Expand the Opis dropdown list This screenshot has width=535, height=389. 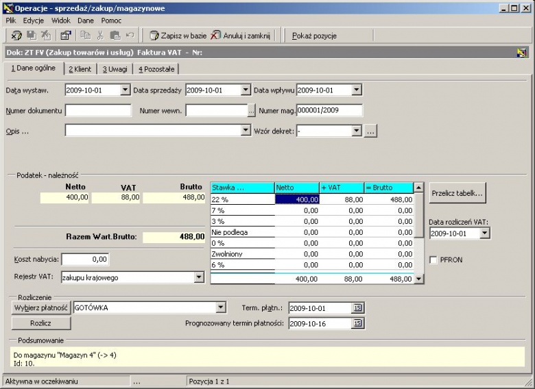(x=246, y=130)
